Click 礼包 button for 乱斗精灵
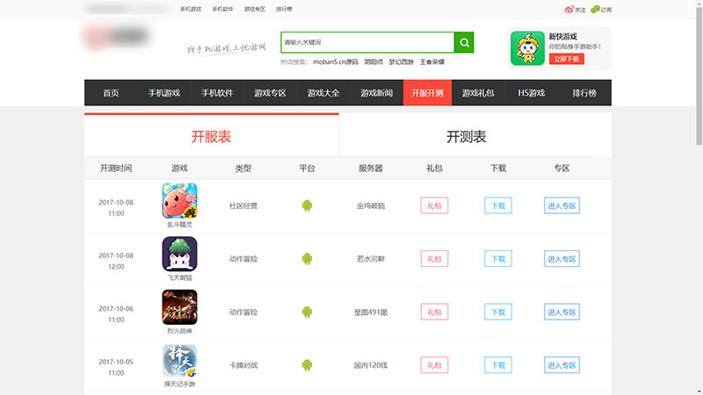The image size is (703, 395). point(434,205)
